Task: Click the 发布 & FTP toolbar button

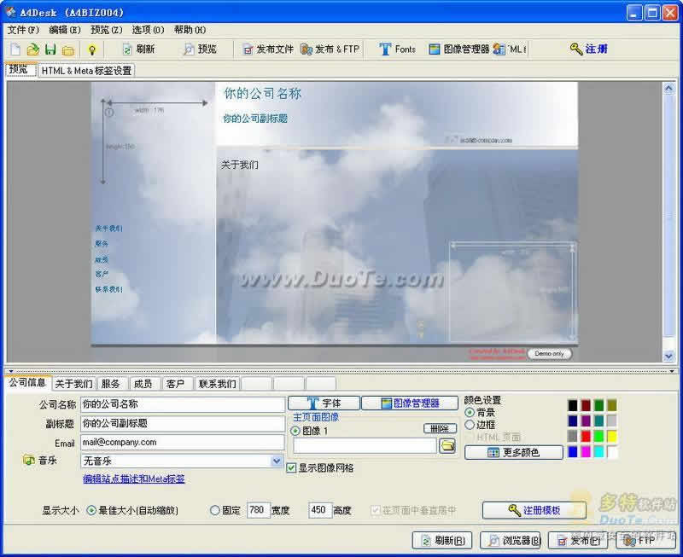Action: coord(330,49)
